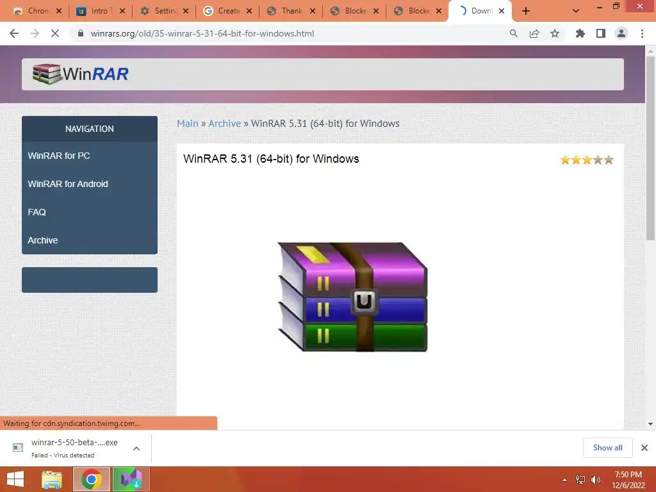Screen dimensions: 656x492
Task: Click the Archive breadcrumb link
Action: click(225, 124)
